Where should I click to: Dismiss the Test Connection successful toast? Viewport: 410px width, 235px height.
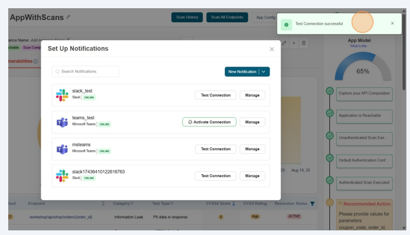393,24
